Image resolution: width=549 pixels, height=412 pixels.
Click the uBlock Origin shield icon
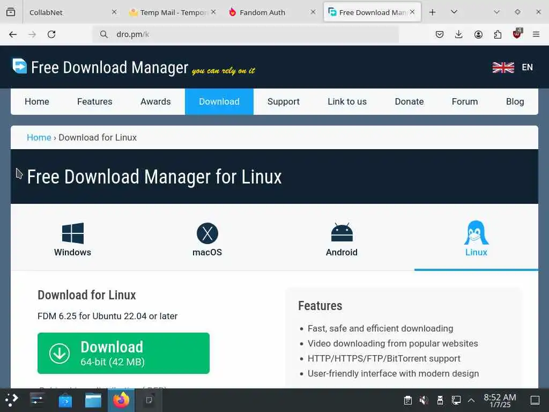pyautogui.click(x=517, y=34)
